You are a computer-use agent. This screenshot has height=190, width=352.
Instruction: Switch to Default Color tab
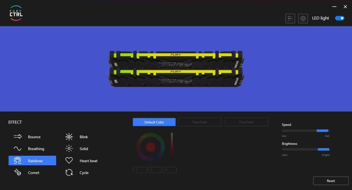tap(154, 122)
